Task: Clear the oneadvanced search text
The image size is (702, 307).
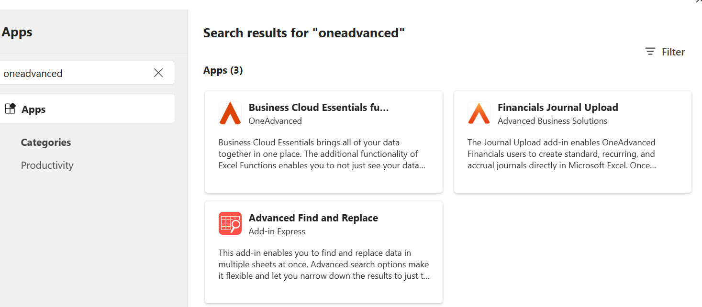Action: [158, 73]
